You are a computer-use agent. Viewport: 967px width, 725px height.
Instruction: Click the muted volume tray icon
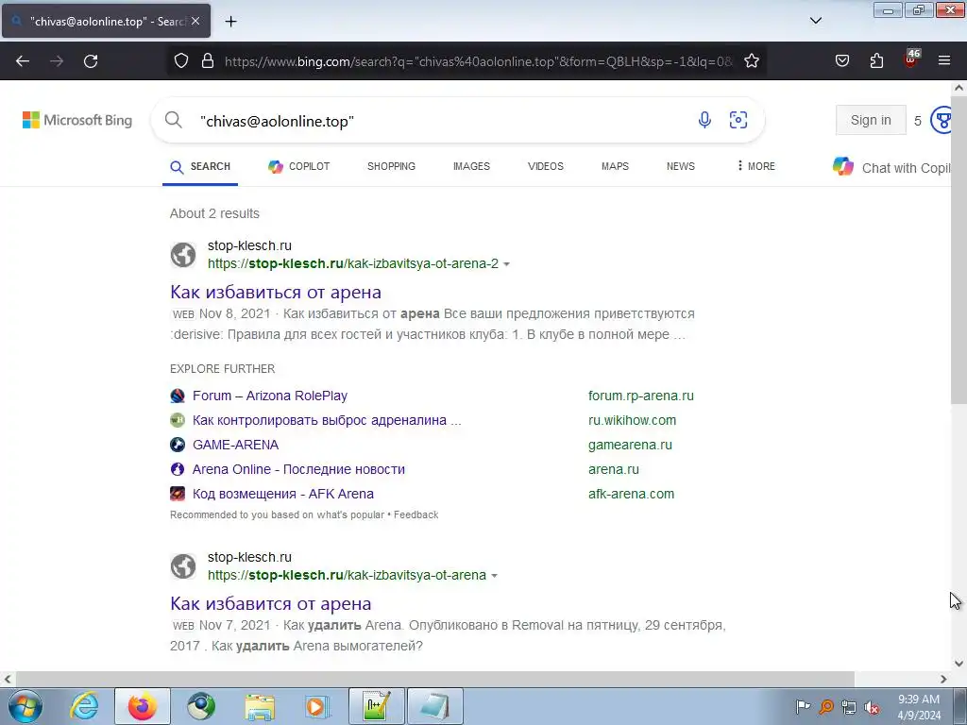[872, 708]
